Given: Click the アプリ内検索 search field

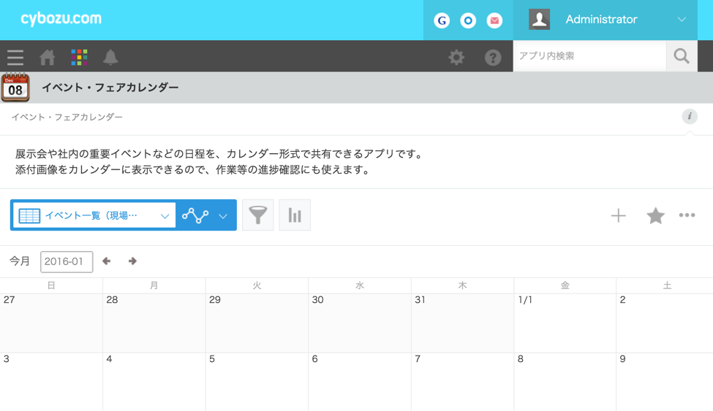Looking at the screenshot, I should (x=589, y=56).
